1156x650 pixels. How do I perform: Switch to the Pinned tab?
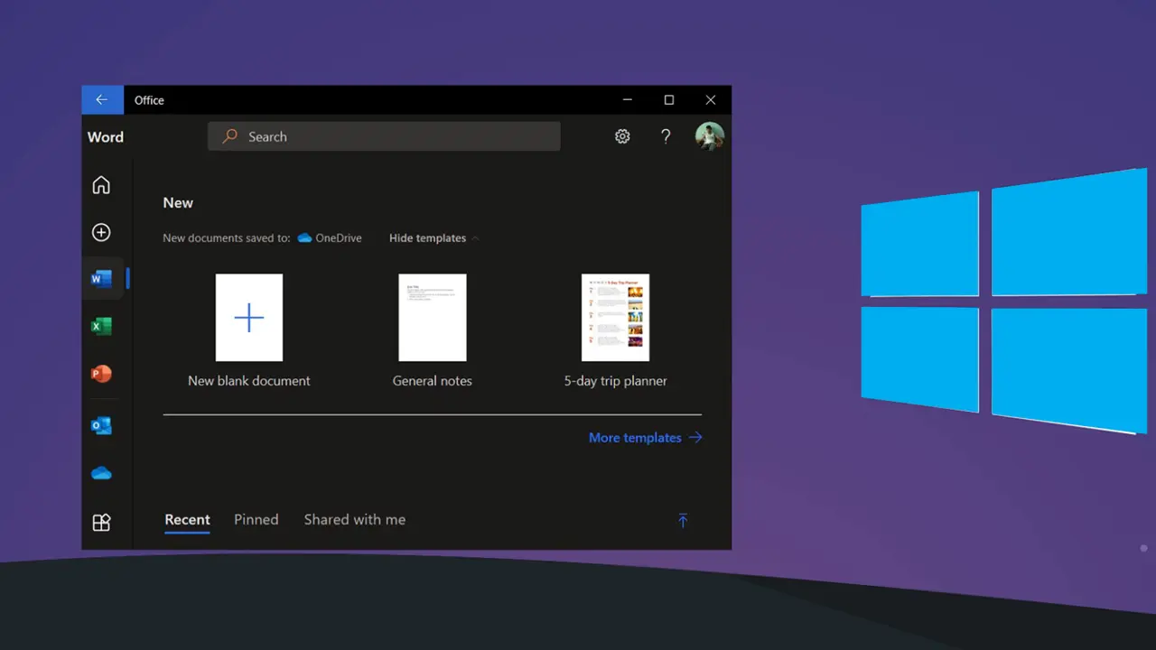(x=256, y=519)
